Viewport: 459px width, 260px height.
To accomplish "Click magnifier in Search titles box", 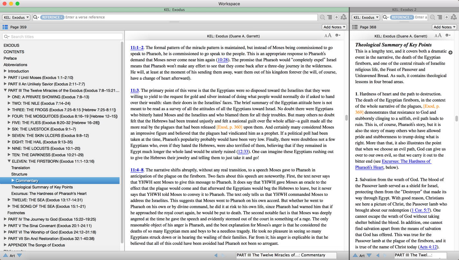I will 7,37.
